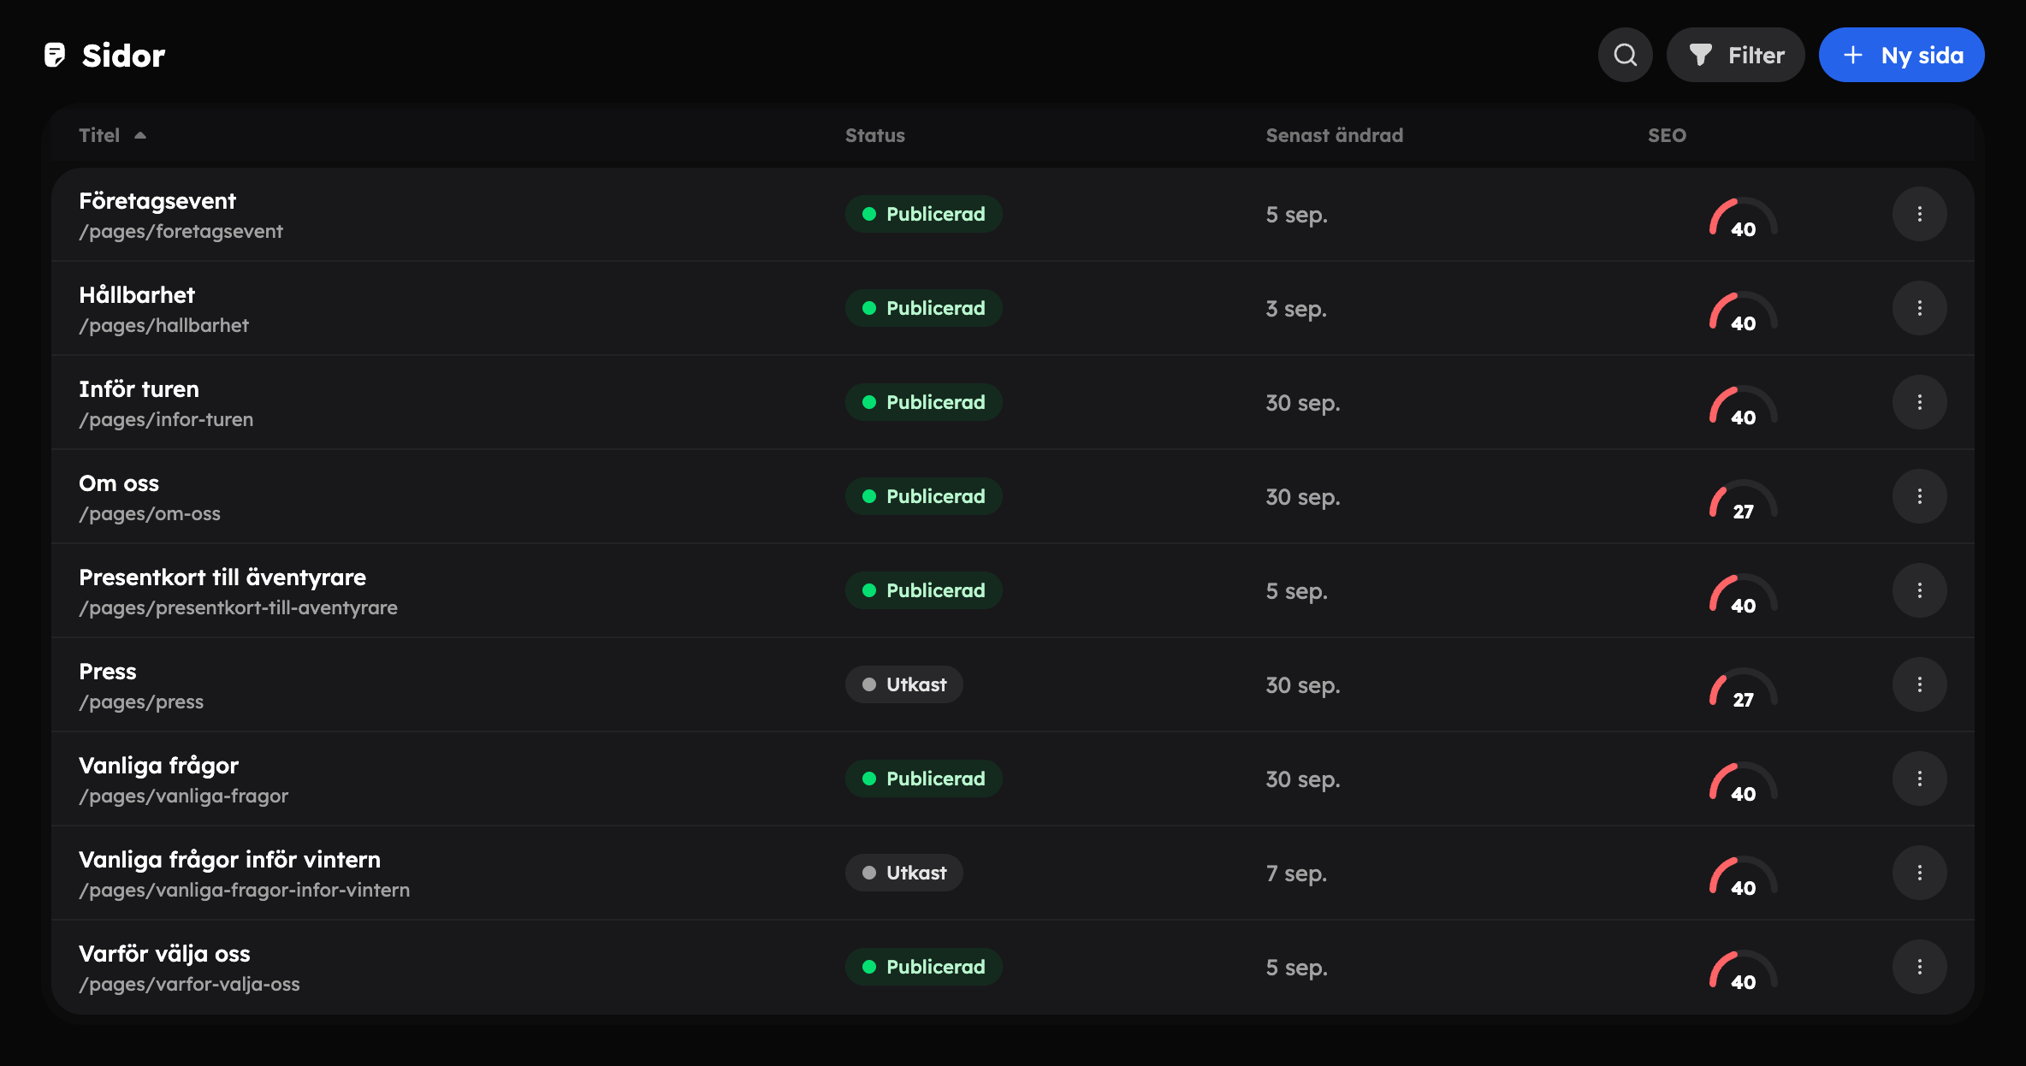
Task: Click the SEO score gauge for Hållbarhet
Action: (x=1743, y=312)
